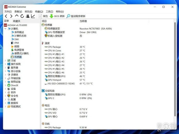Collapse the 计算机 tree node

click(x=5, y=29)
